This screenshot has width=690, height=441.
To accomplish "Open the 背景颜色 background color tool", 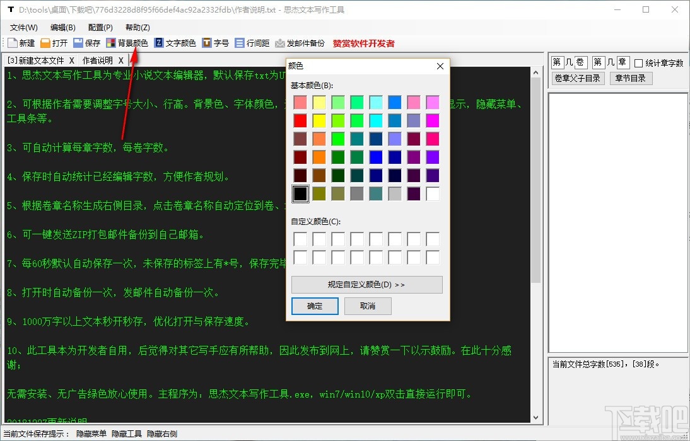I will (127, 43).
